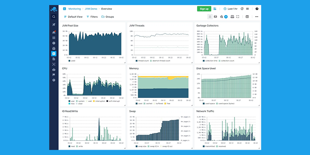This screenshot has width=310, height=155.
Task: Toggle 'cached' series in Memory legend
Action: click(x=148, y=103)
